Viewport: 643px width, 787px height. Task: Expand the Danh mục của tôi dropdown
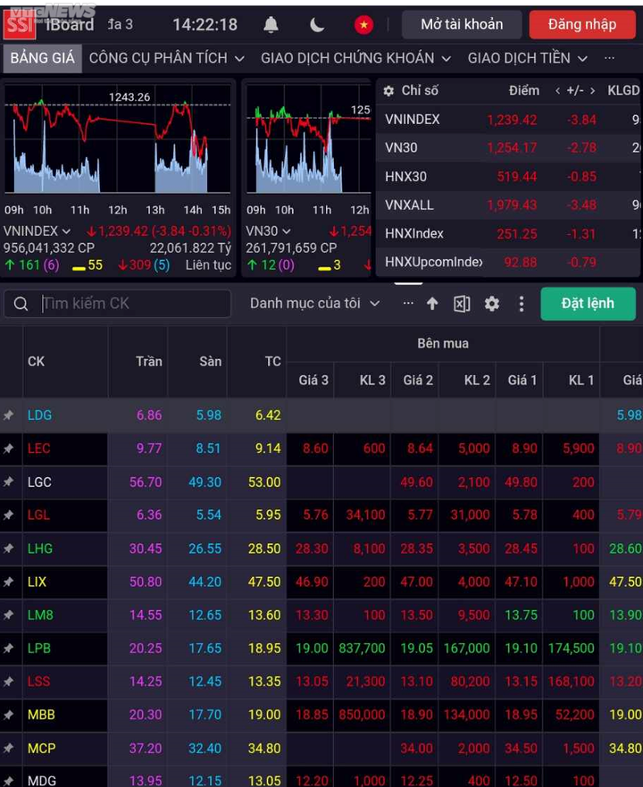[314, 304]
